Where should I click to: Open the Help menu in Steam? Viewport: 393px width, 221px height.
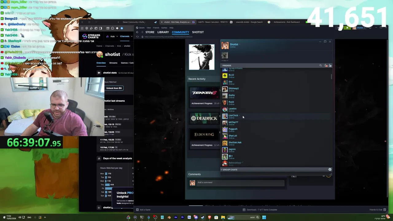tap(171, 28)
